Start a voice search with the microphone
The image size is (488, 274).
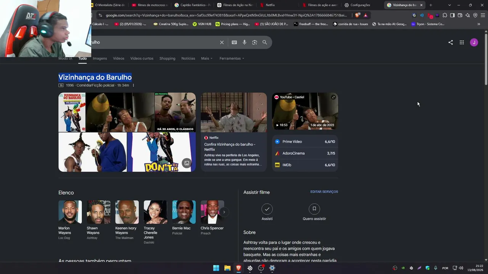[x=244, y=42]
